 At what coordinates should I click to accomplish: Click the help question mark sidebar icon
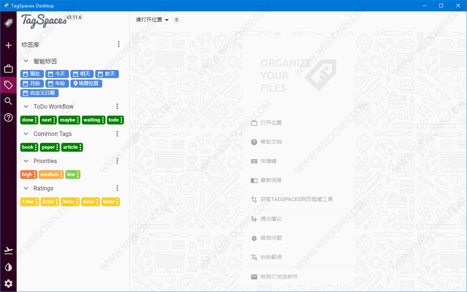8,117
